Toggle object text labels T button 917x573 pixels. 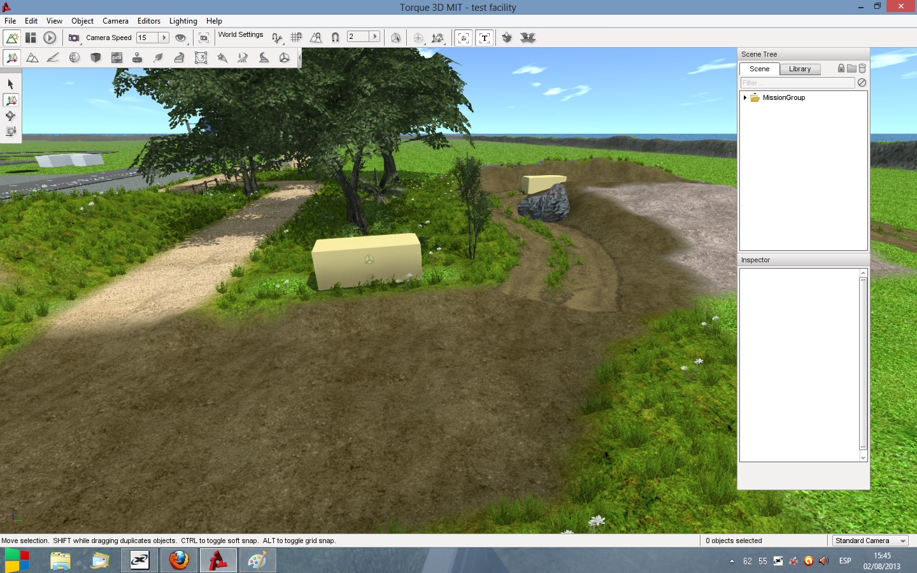click(x=485, y=38)
